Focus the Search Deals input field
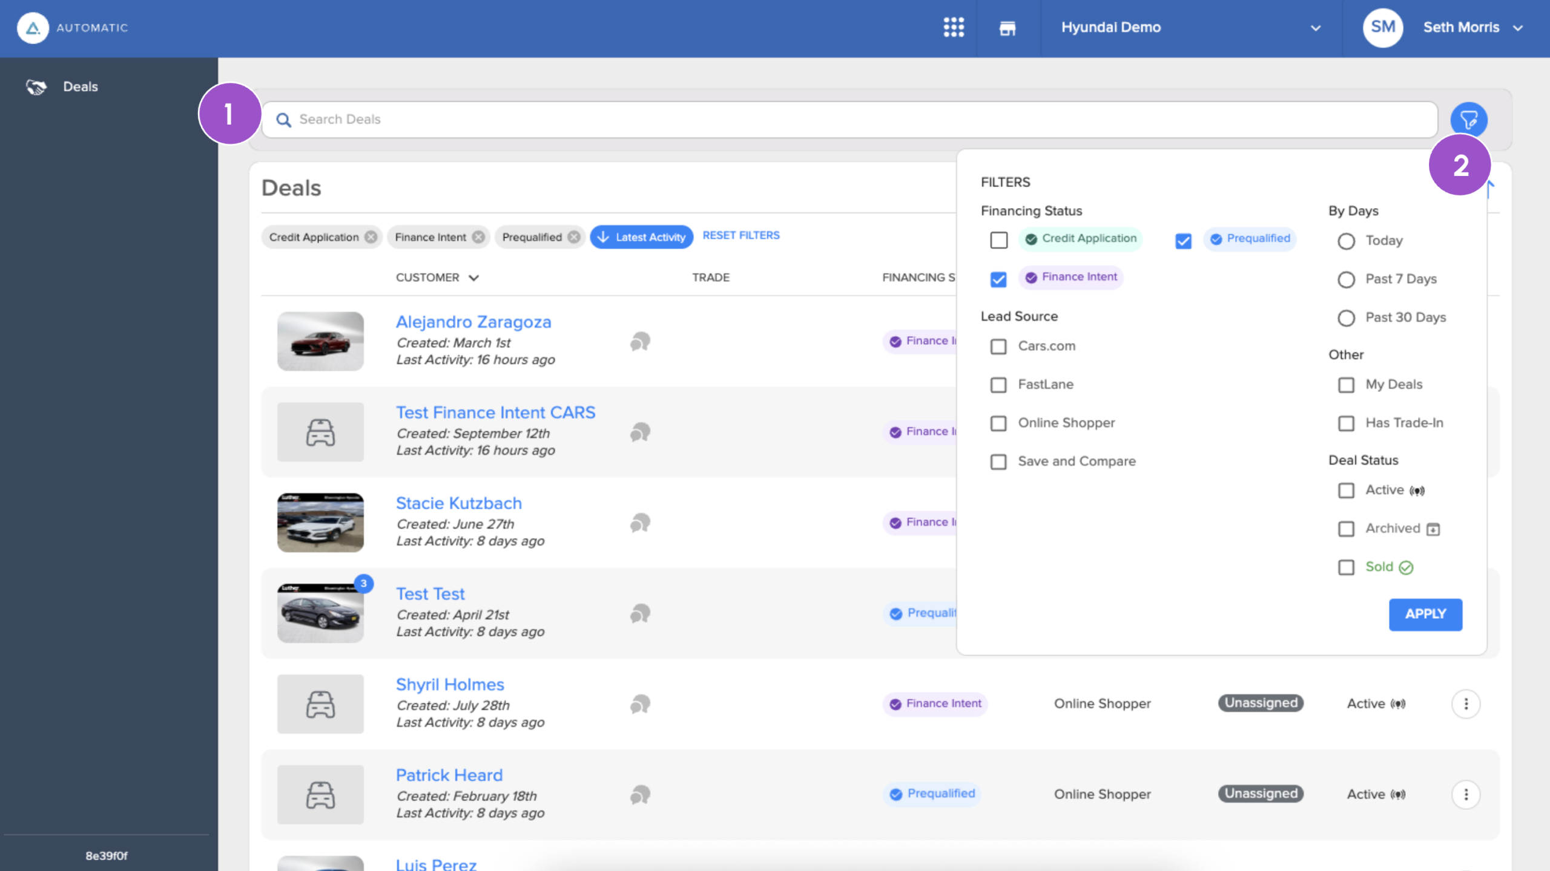The image size is (1550, 871). 849,120
